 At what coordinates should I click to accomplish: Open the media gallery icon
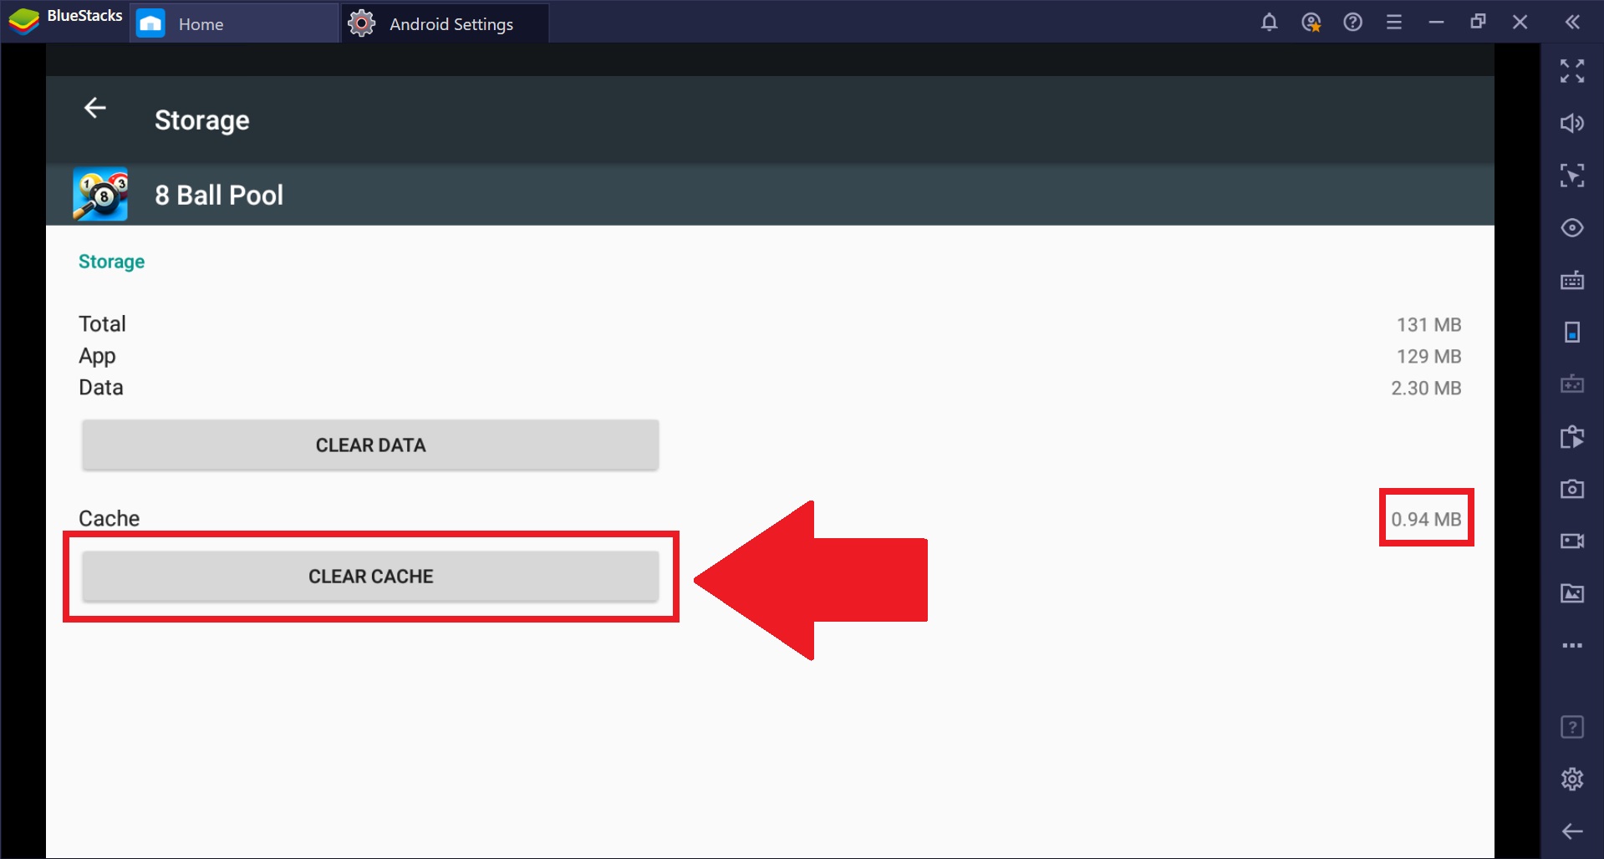point(1572,593)
